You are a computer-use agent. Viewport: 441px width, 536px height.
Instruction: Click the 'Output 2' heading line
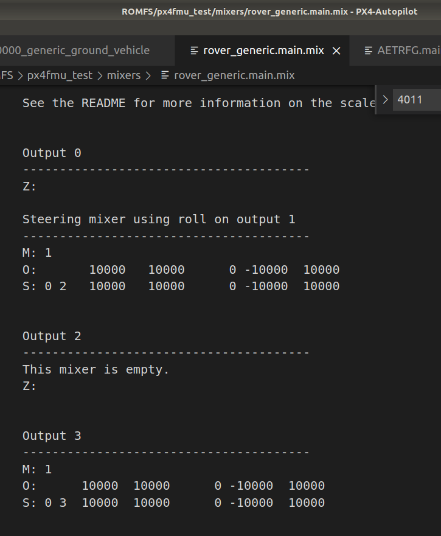pyautogui.click(x=52, y=336)
